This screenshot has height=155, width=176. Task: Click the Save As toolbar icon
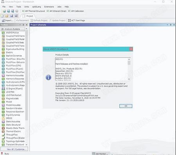coord(16,16)
